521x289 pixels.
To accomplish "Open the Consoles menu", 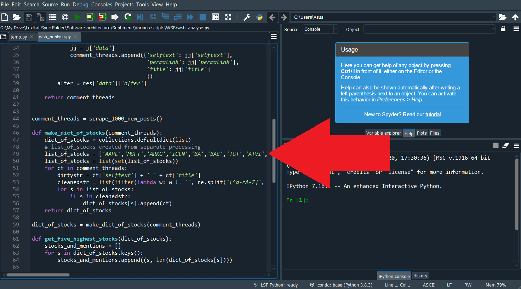I will 102,5.
